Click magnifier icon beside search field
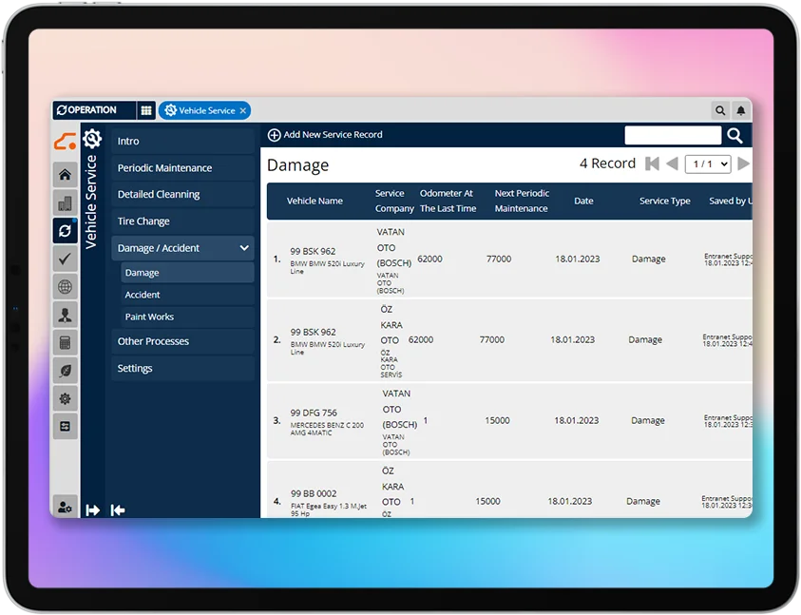The height and width of the screenshot is (615, 801). [734, 136]
